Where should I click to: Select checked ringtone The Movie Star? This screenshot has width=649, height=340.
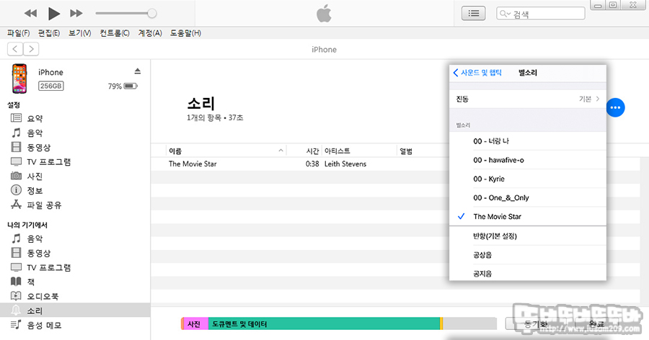[x=528, y=216]
